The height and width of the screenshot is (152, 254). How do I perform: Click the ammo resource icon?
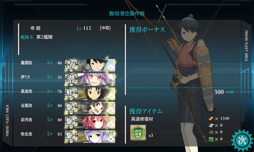[211, 132]
